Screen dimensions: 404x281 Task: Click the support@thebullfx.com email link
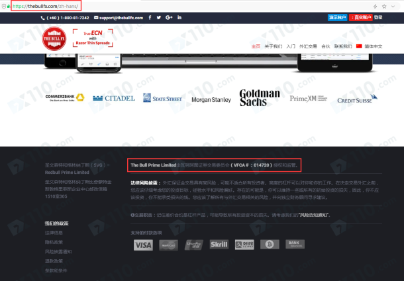(119, 18)
